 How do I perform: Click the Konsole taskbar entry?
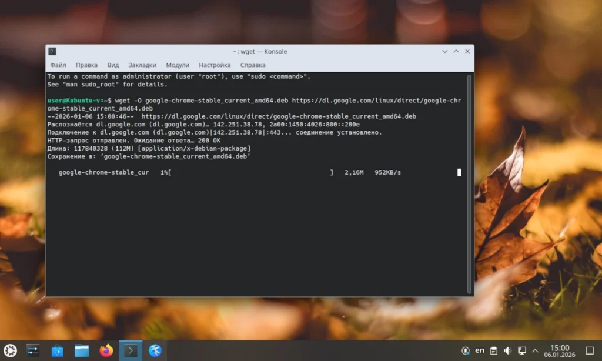[x=131, y=350]
